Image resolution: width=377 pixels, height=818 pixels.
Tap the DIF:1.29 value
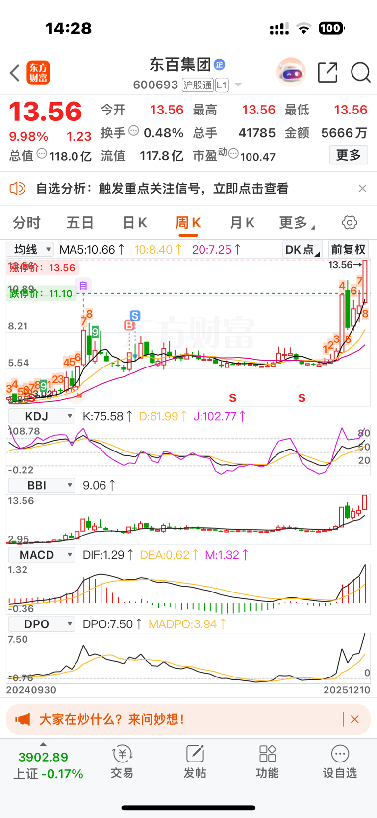[108, 555]
